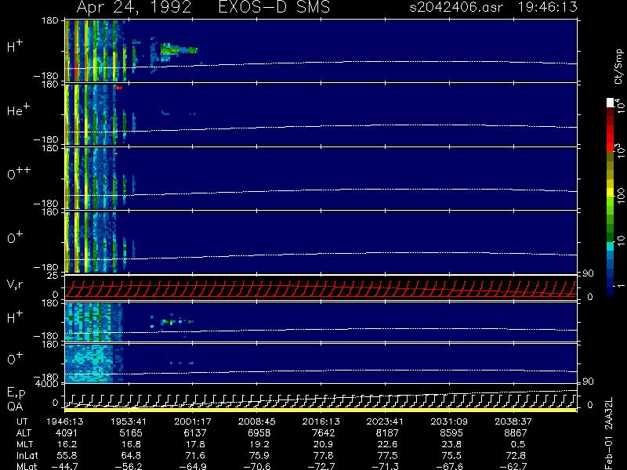Image resolution: width=627 pixels, height=470 pixels.
Task: Click the 'He+' panel label
Action: (x=18, y=110)
